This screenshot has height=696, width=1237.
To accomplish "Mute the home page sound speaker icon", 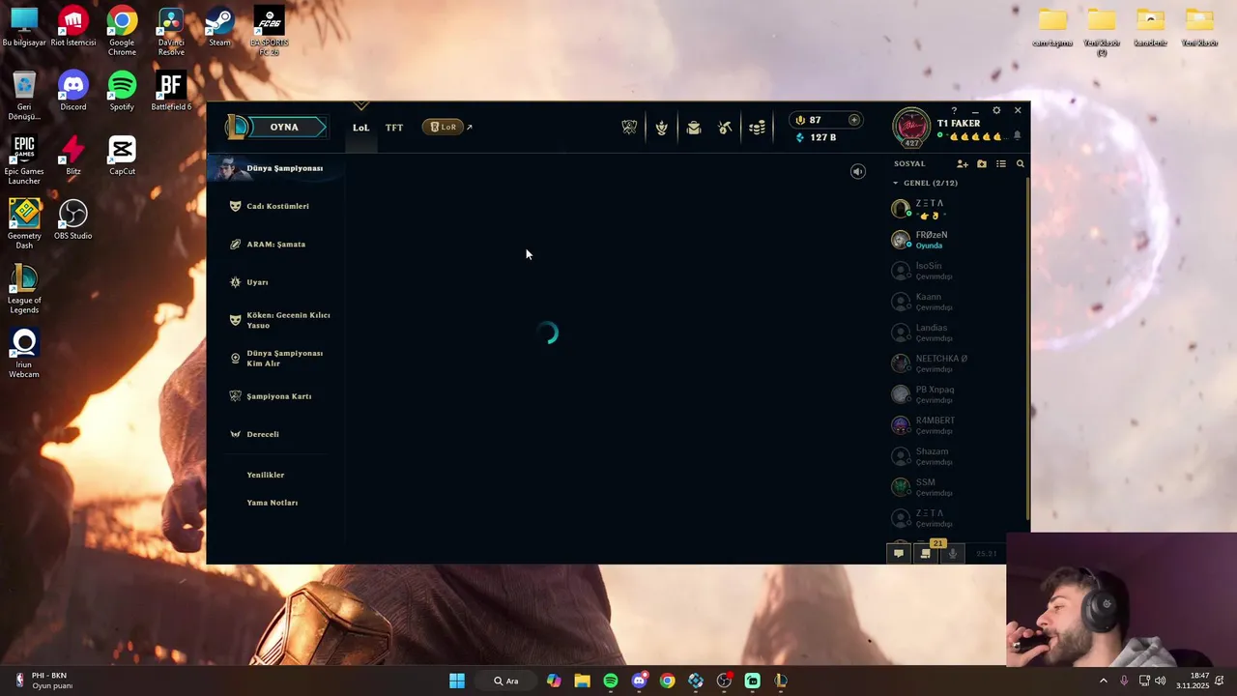I will coord(857,171).
